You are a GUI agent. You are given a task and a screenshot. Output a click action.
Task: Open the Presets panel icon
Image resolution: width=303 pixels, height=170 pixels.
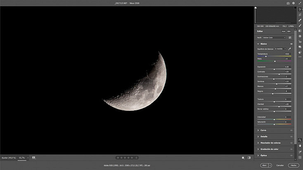click(x=300, y=52)
